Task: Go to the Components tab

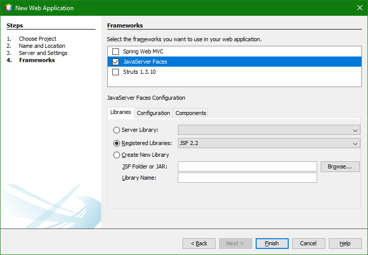Action: point(191,113)
